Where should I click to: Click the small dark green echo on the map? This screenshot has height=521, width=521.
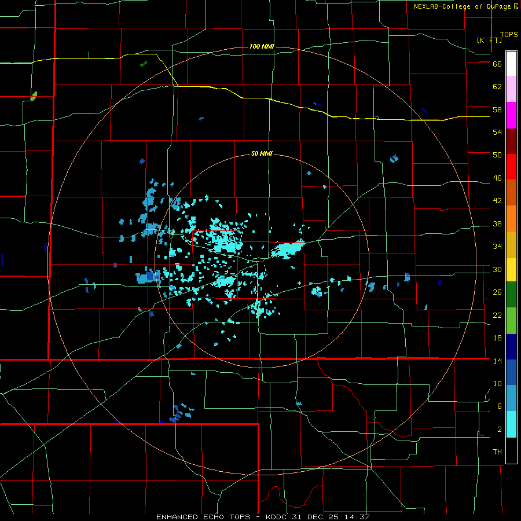pos(144,64)
